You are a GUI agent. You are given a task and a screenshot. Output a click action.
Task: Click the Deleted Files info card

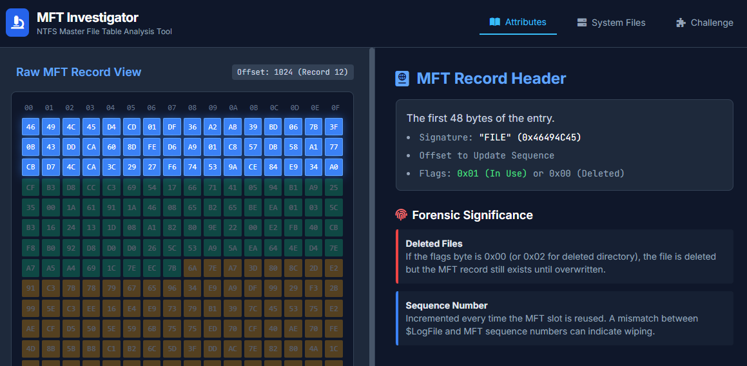click(x=564, y=256)
